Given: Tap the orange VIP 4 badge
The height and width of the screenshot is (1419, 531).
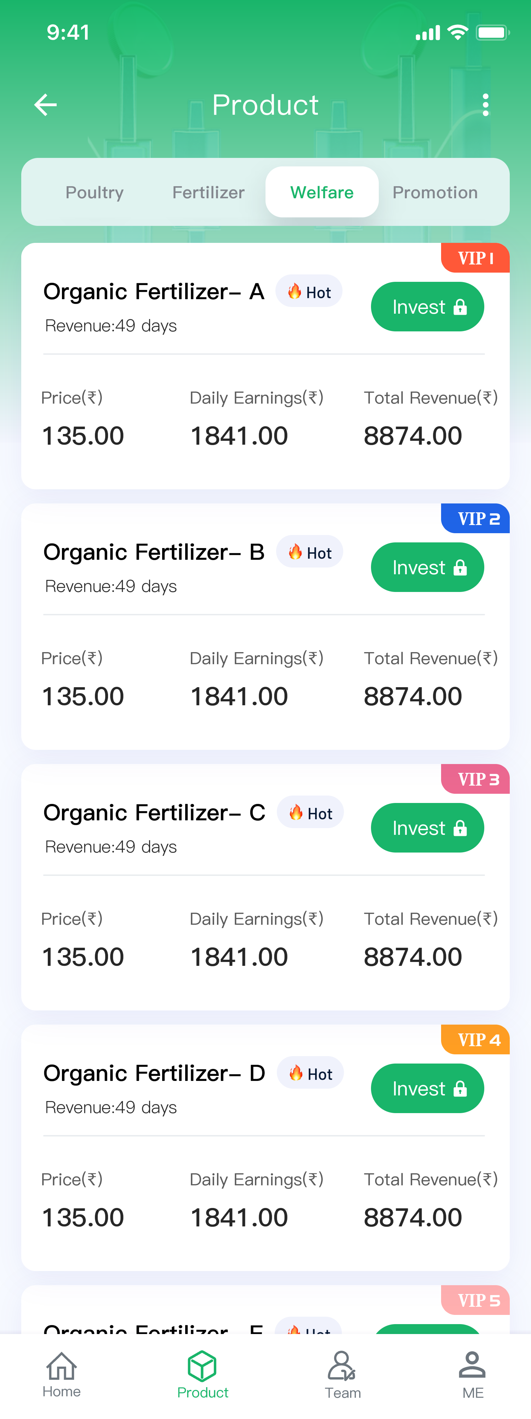Looking at the screenshot, I should [x=476, y=1039].
